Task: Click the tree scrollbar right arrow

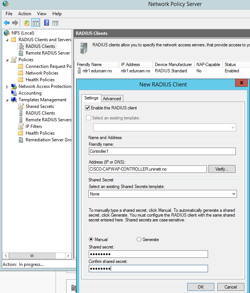Action: pyautogui.click(x=68, y=256)
